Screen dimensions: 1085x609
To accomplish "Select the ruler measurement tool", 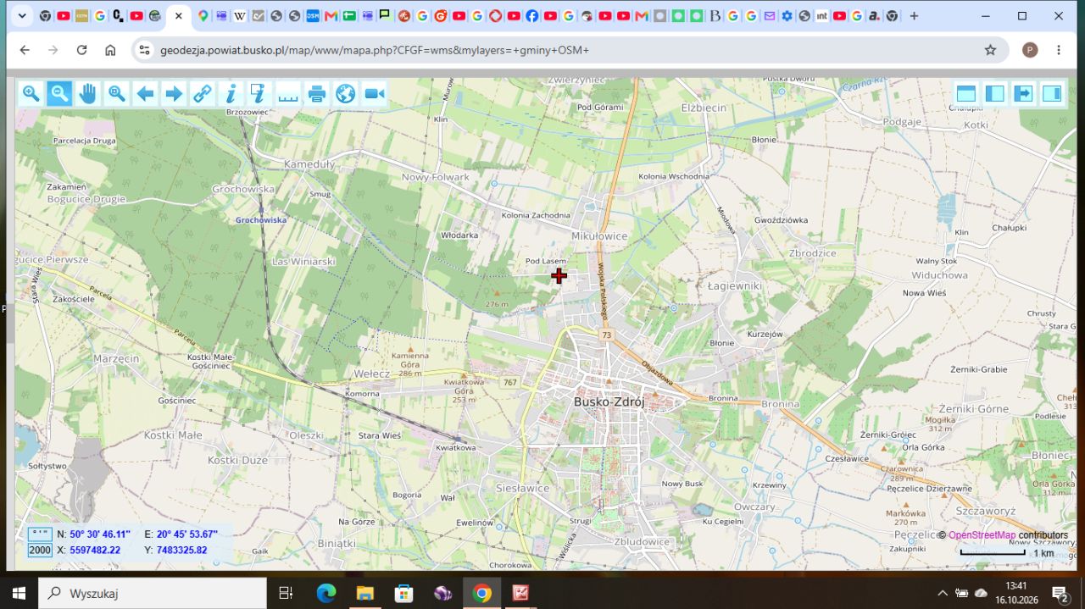I will tap(288, 93).
